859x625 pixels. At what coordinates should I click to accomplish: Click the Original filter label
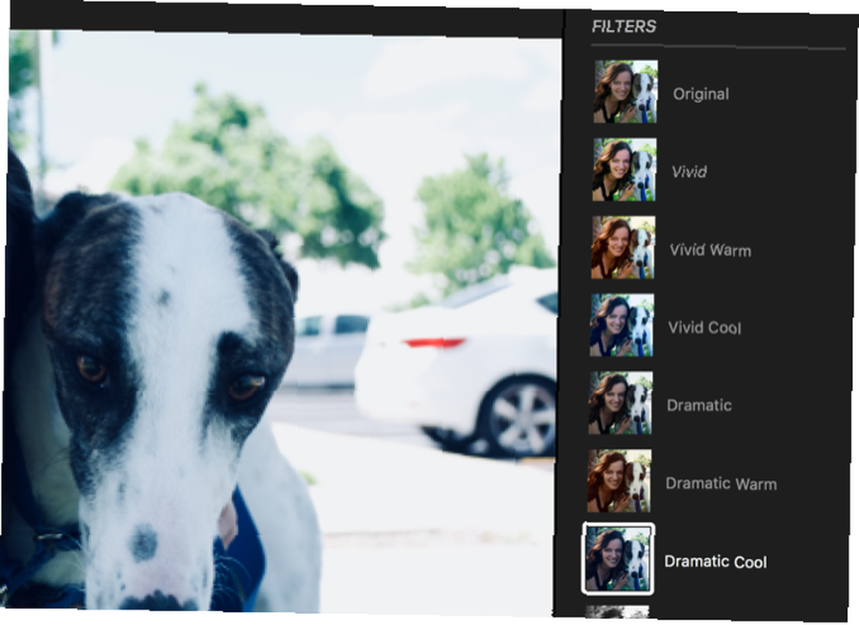pyautogui.click(x=701, y=94)
